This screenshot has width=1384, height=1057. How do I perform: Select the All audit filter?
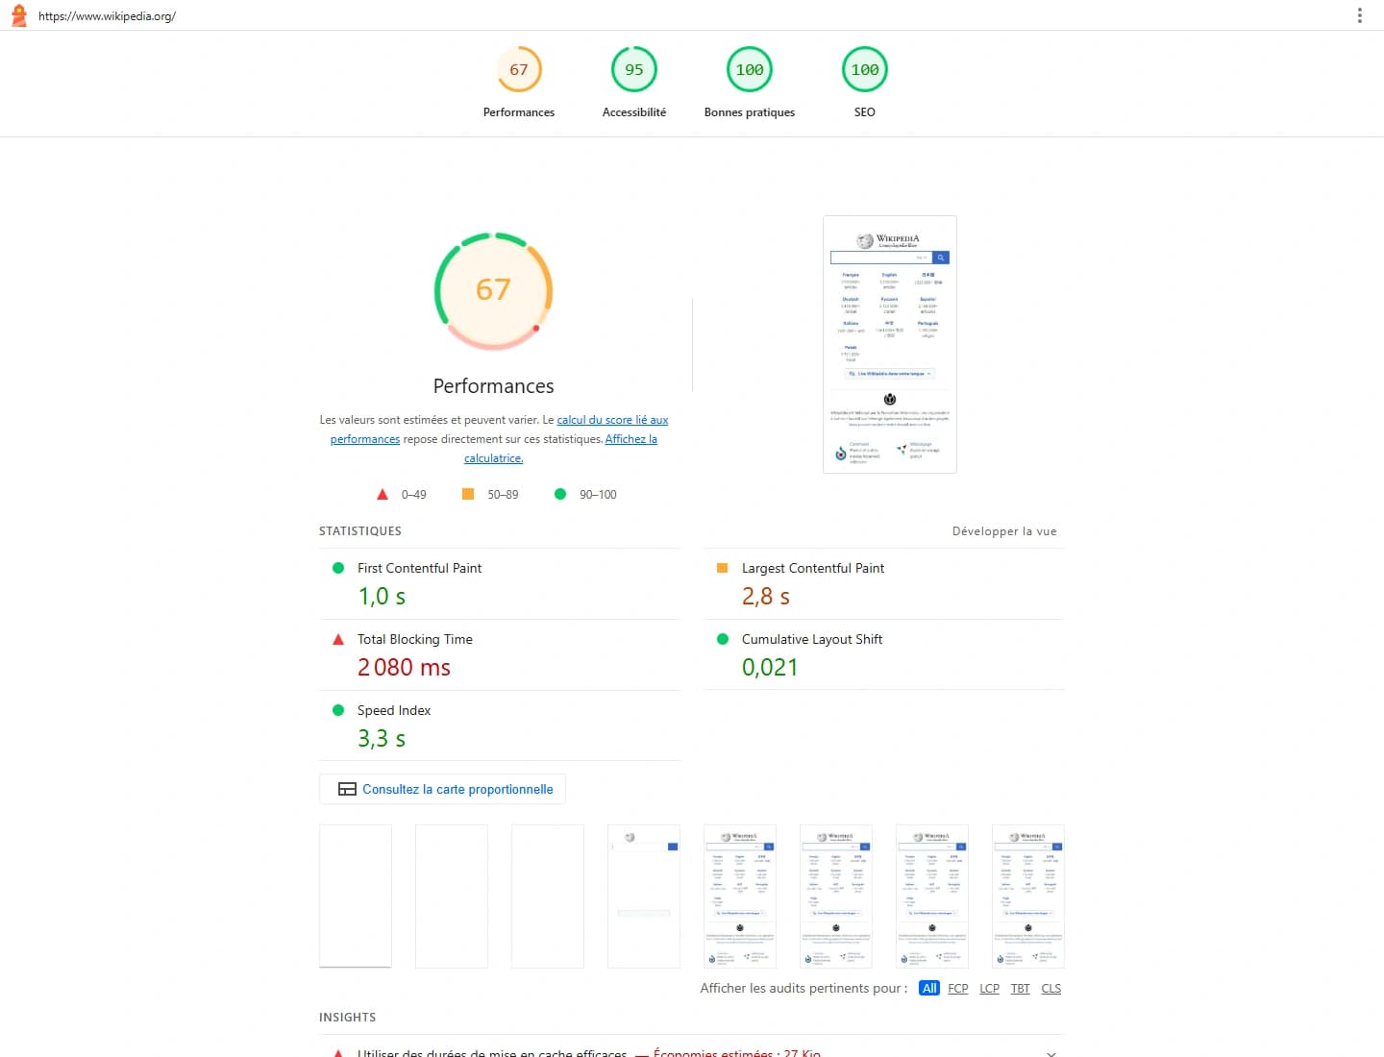point(929,988)
